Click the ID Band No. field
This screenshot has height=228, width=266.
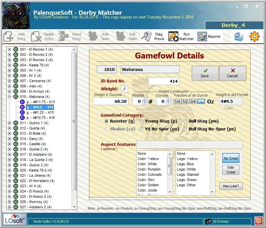[x=164, y=81]
